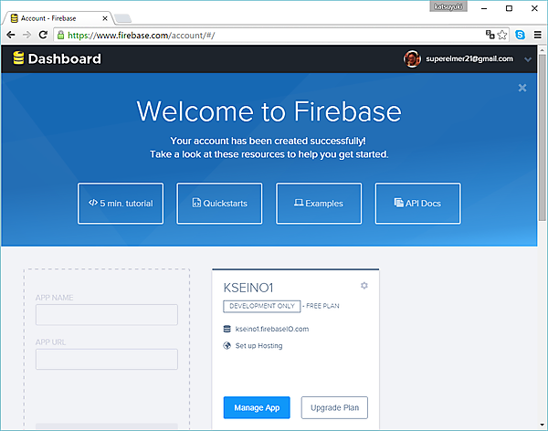Open the translate page icon
Image resolution: width=548 pixels, height=431 pixels.
pyautogui.click(x=490, y=35)
